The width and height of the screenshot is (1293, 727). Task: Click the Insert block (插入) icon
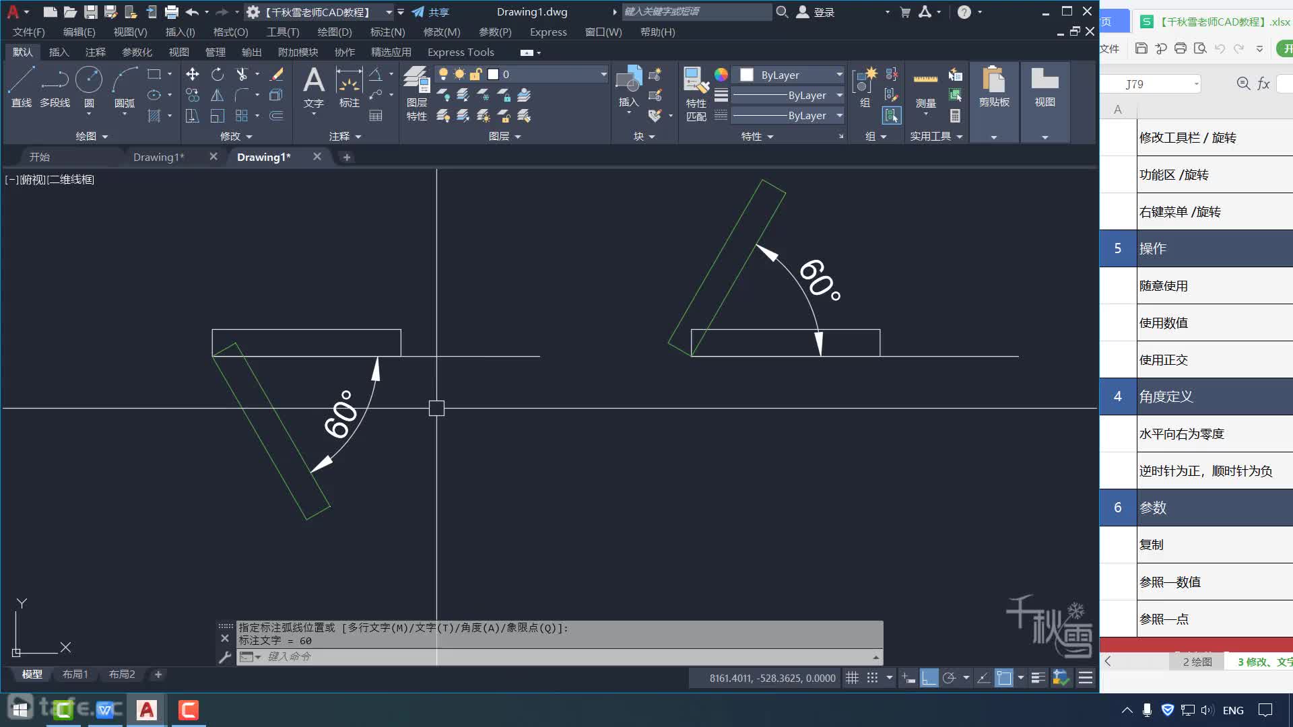tap(628, 86)
